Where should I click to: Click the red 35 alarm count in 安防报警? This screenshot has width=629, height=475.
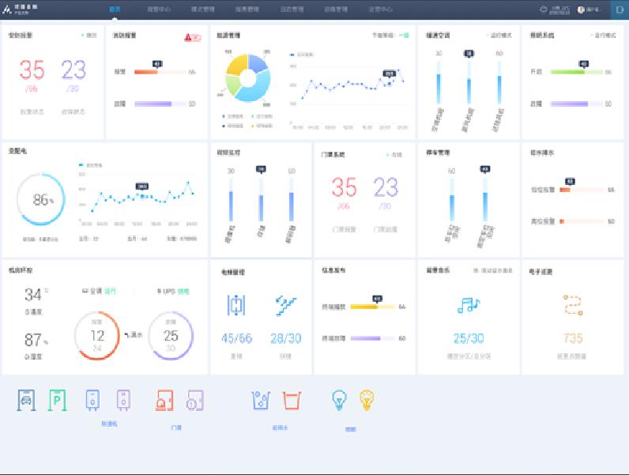point(32,70)
